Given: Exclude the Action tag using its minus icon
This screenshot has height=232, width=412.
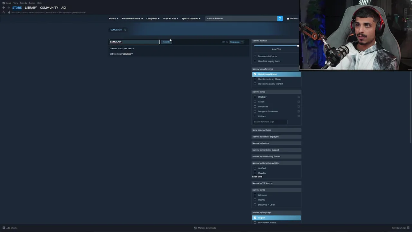Looking at the screenshot, I should click(299, 101).
